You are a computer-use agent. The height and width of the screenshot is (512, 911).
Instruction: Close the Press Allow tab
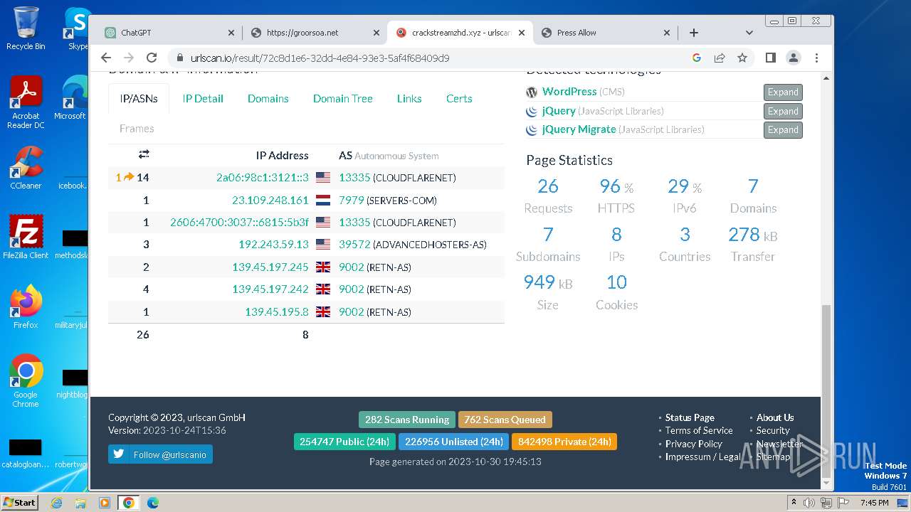click(x=667, y=33)
